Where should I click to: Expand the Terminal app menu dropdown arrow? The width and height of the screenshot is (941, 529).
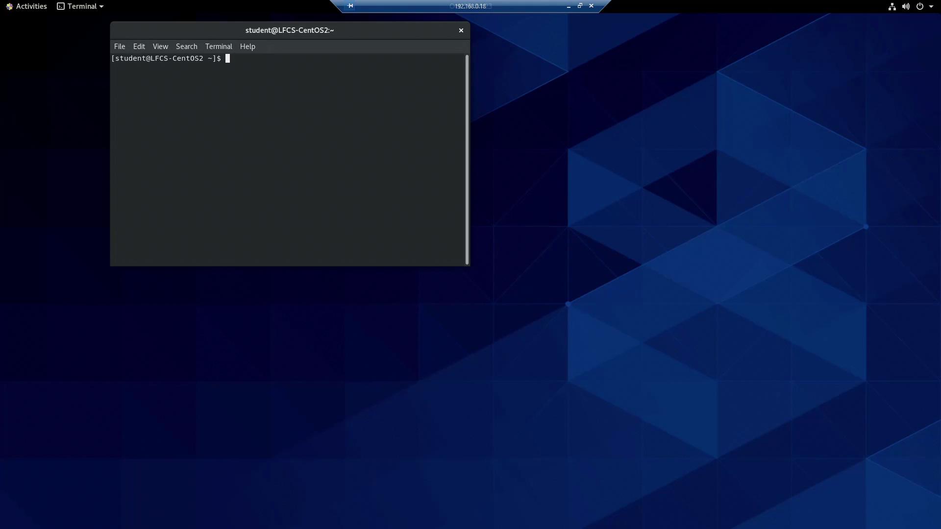tap(101, 6)
